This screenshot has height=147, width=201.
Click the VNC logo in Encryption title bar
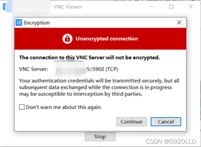(19, 23)
